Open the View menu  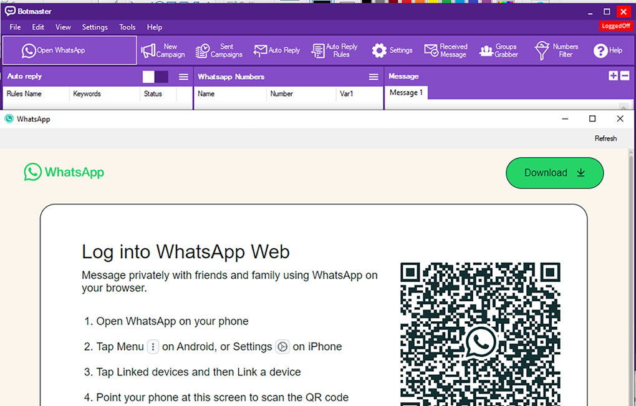[63, 27]
